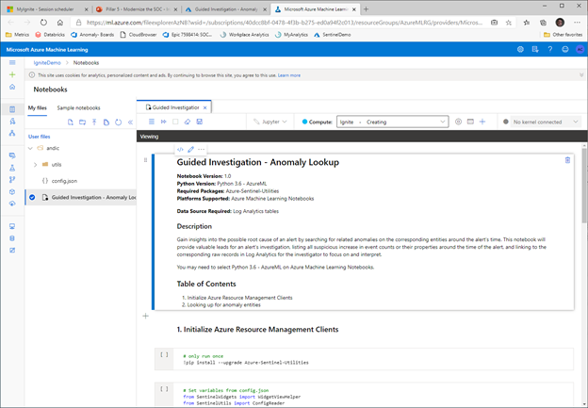Open the Compute monitor sidebar icon
Screen dimensions: 588x408
click(12, 226)
